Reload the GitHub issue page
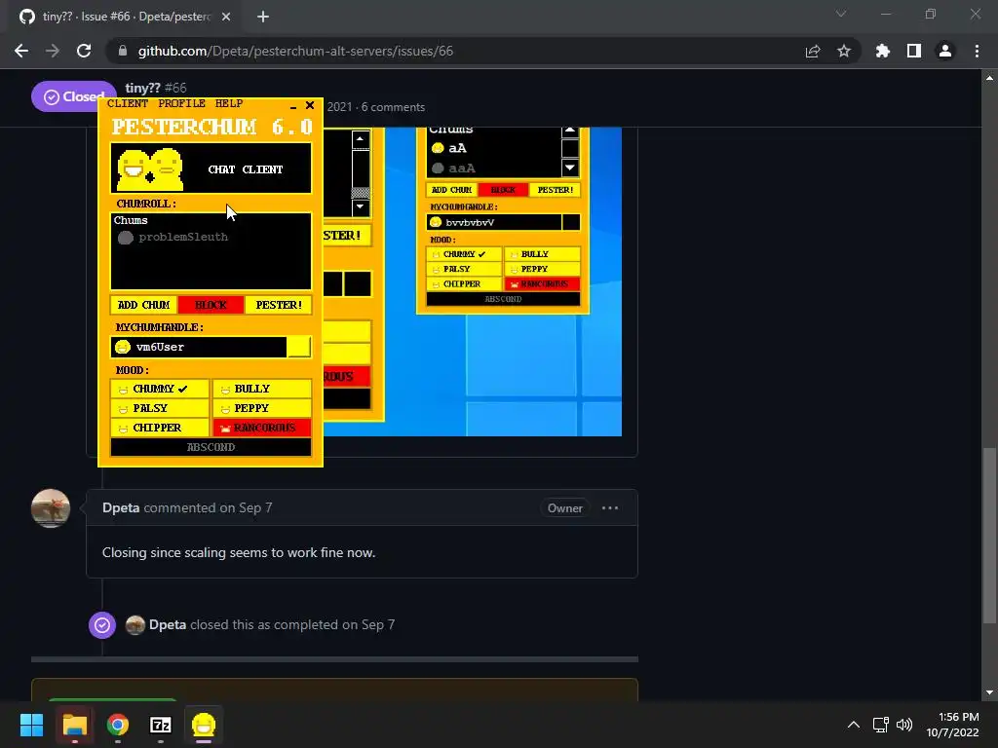Image resolution: width=998 pixels, height=748 pixels. [x=84, y=51]
